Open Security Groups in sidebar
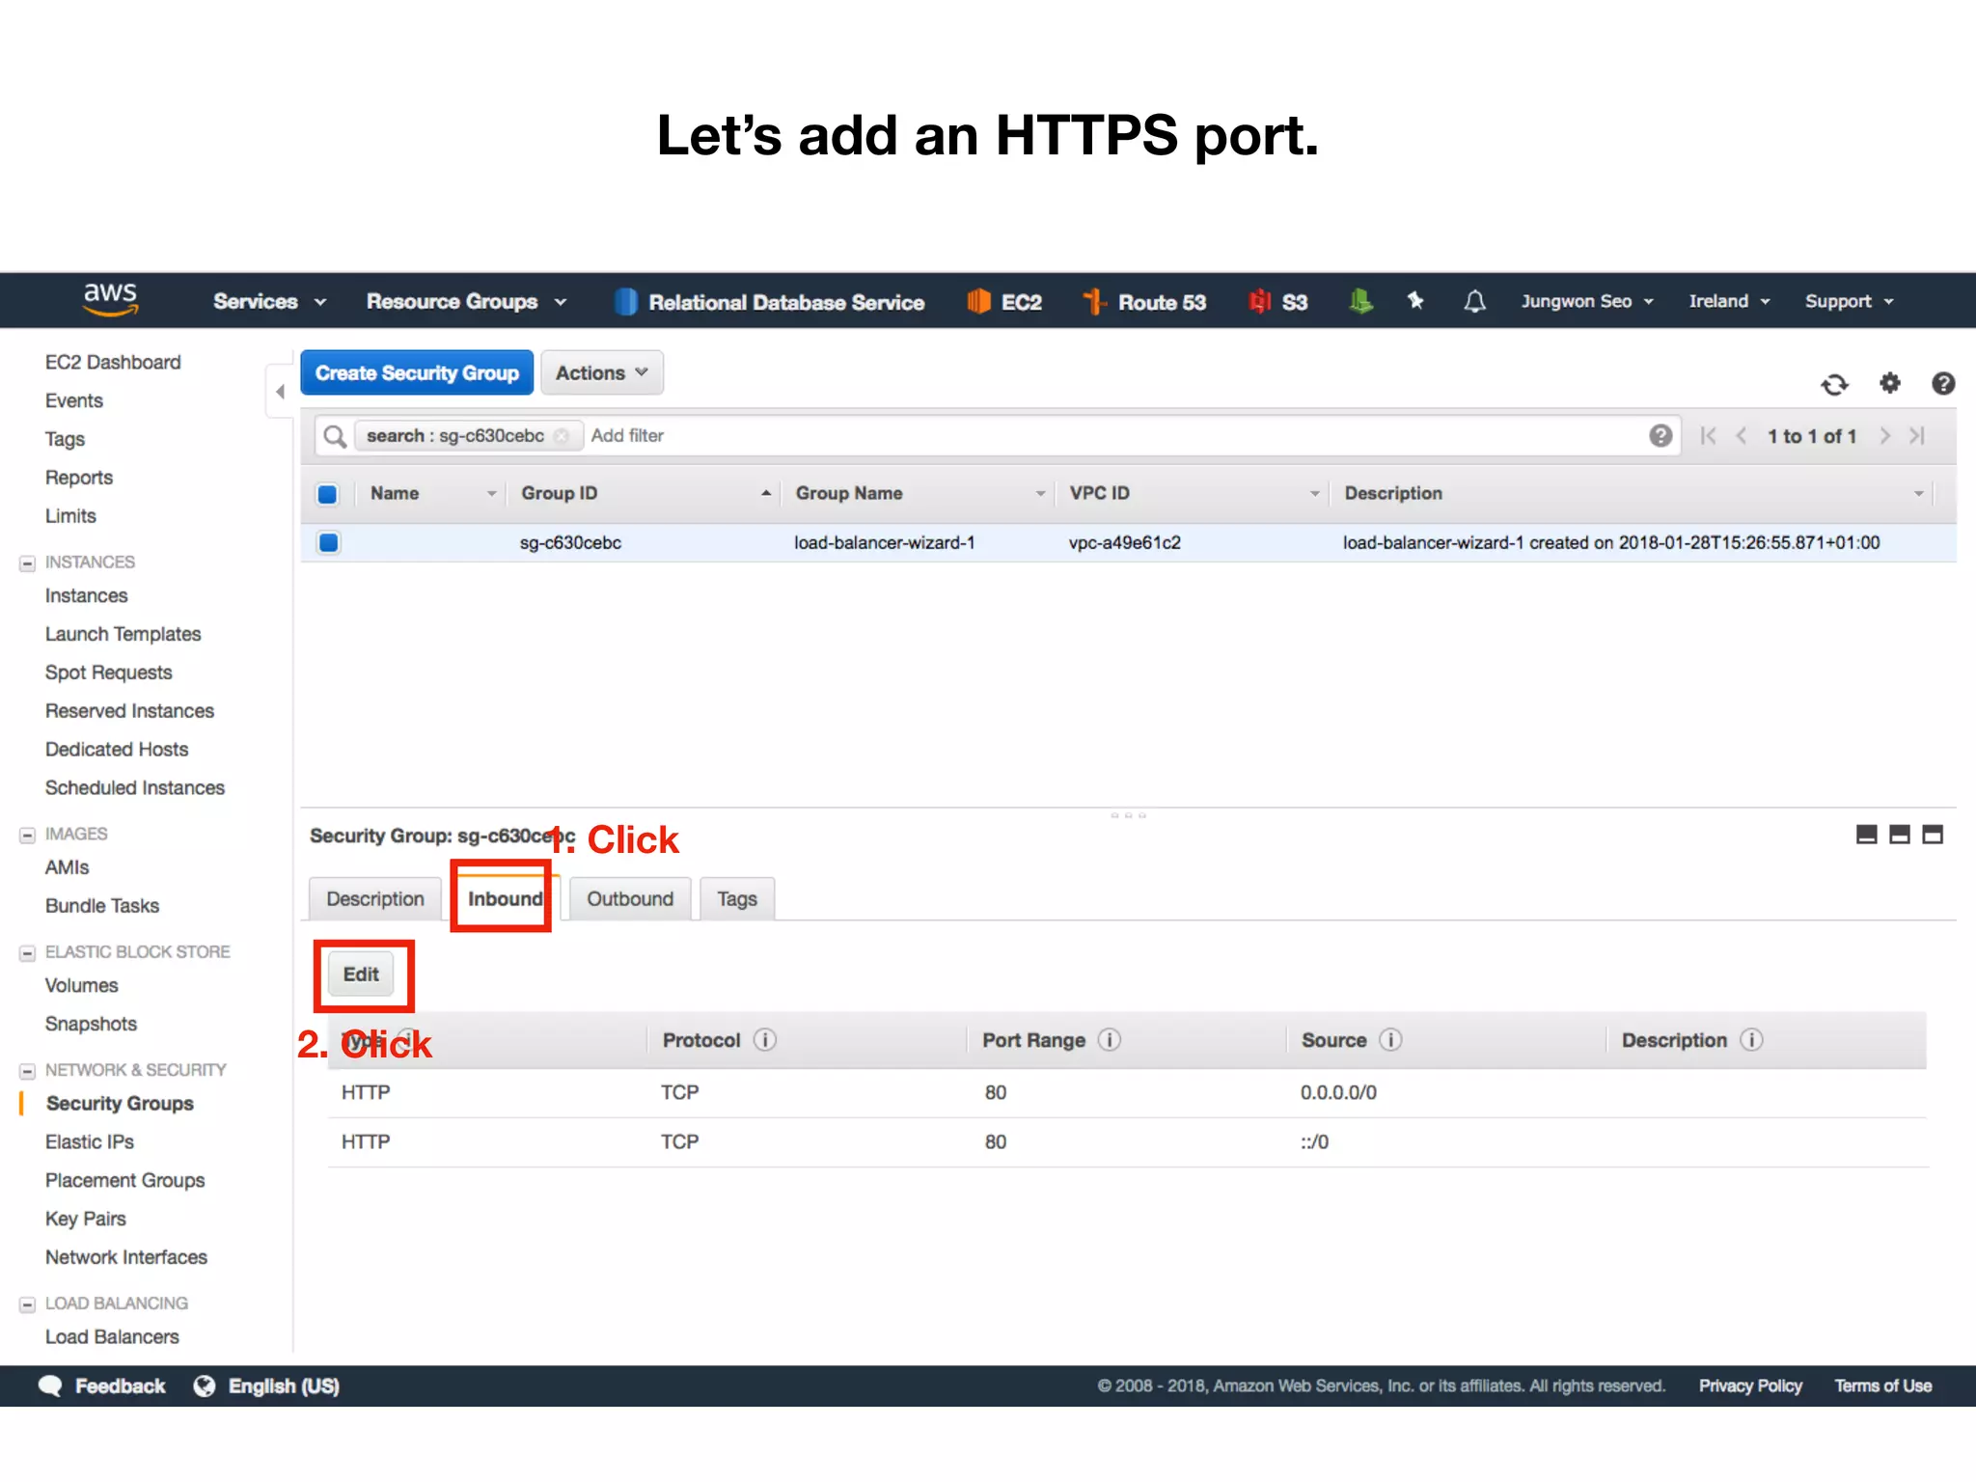The image size is (1976, 1482). tap(120, 1103)
